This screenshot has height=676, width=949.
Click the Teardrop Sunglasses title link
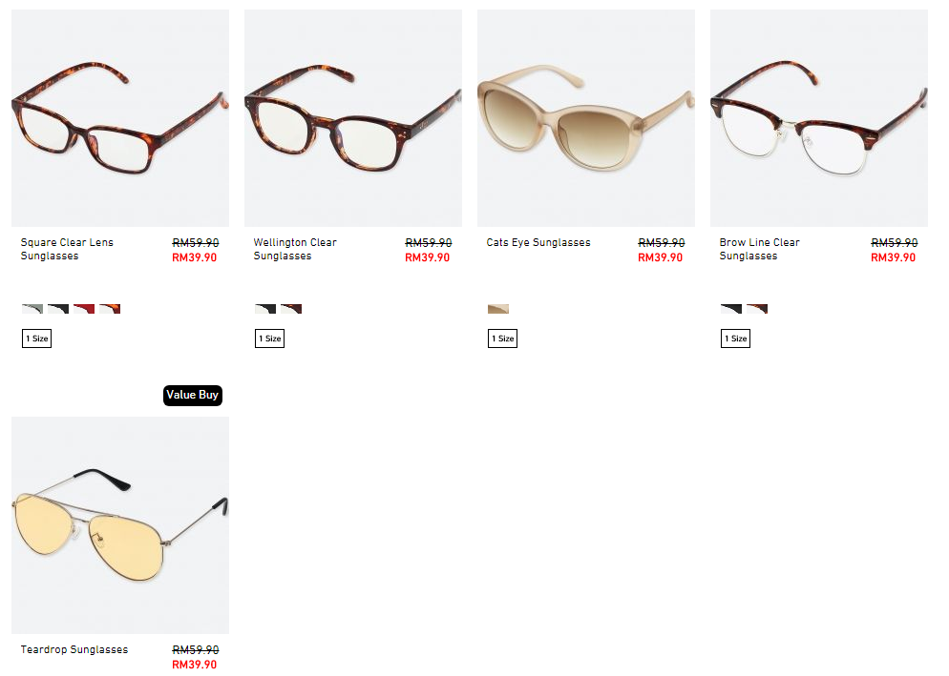click(74, 649)
